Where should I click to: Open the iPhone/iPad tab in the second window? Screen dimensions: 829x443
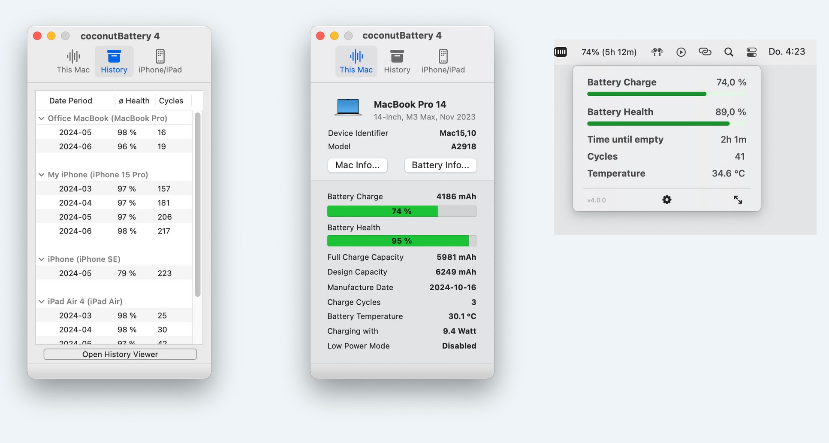(443, 61)
